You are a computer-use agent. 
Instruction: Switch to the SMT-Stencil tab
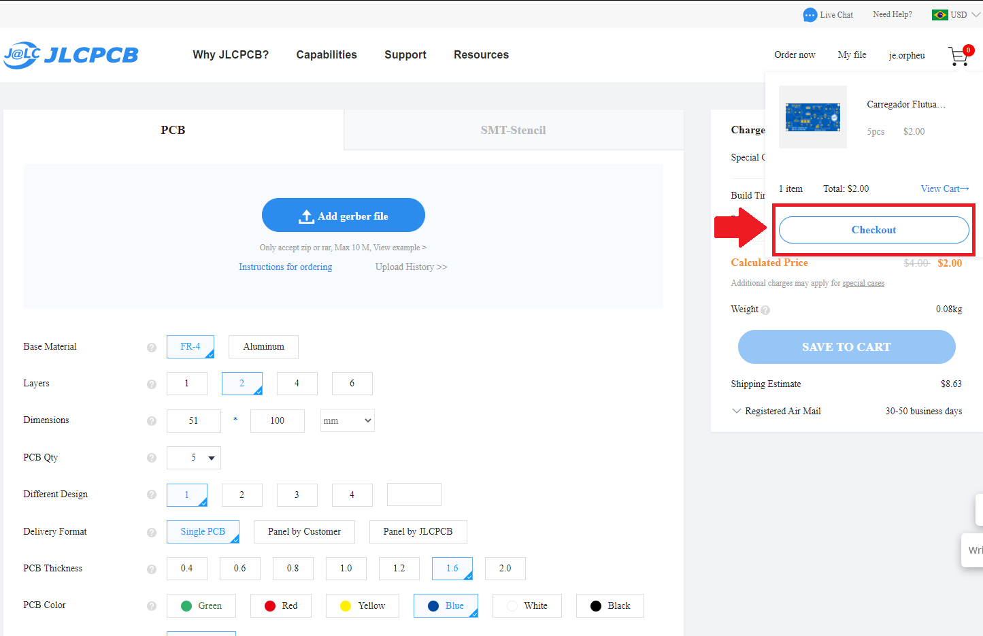pos(514,130)
